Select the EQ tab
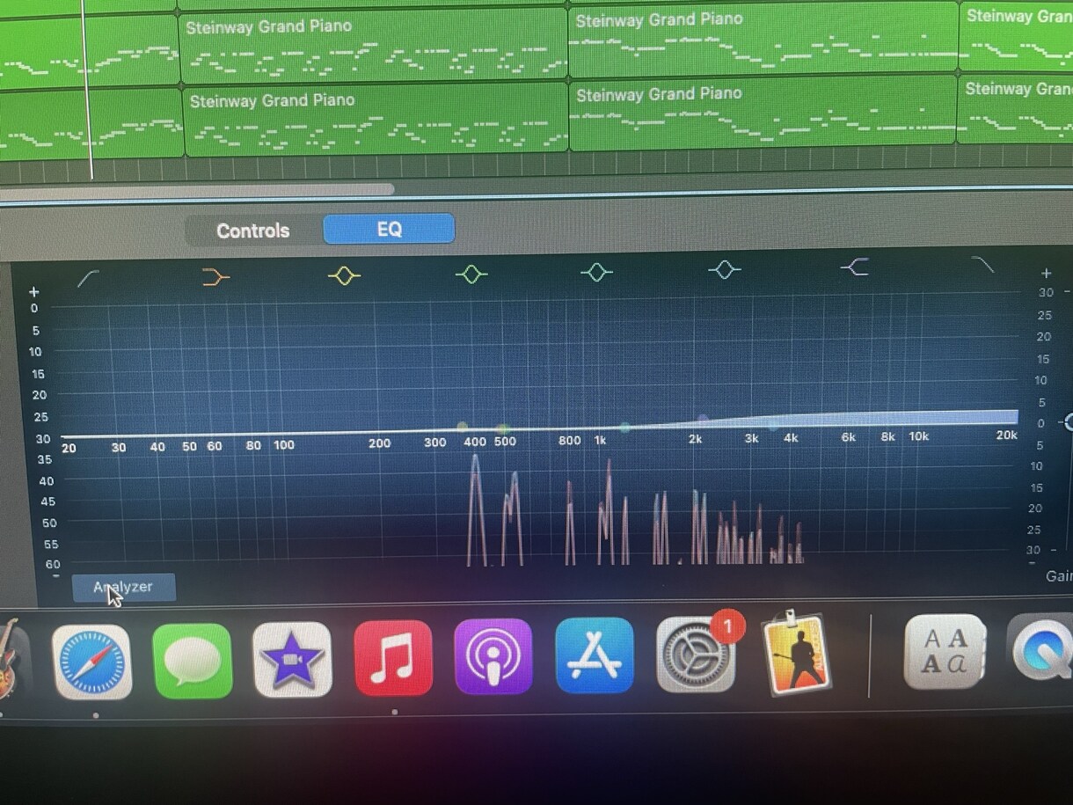Viewport: 1073px width, 805px height. click(389, 229)
